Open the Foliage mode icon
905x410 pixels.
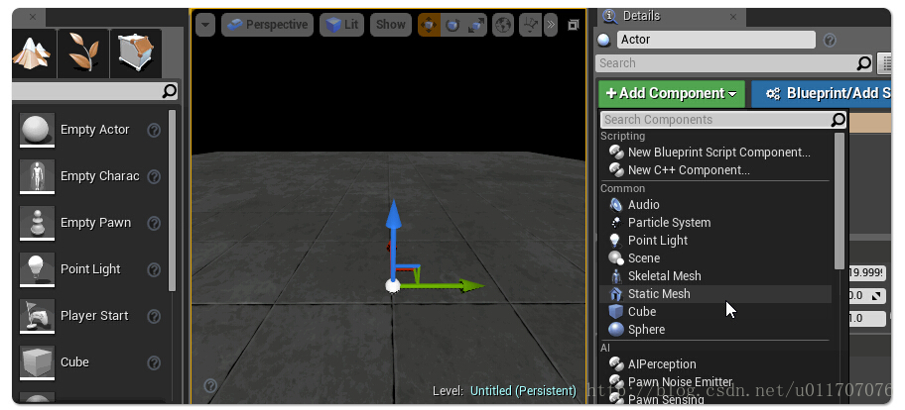click(83, 52)
